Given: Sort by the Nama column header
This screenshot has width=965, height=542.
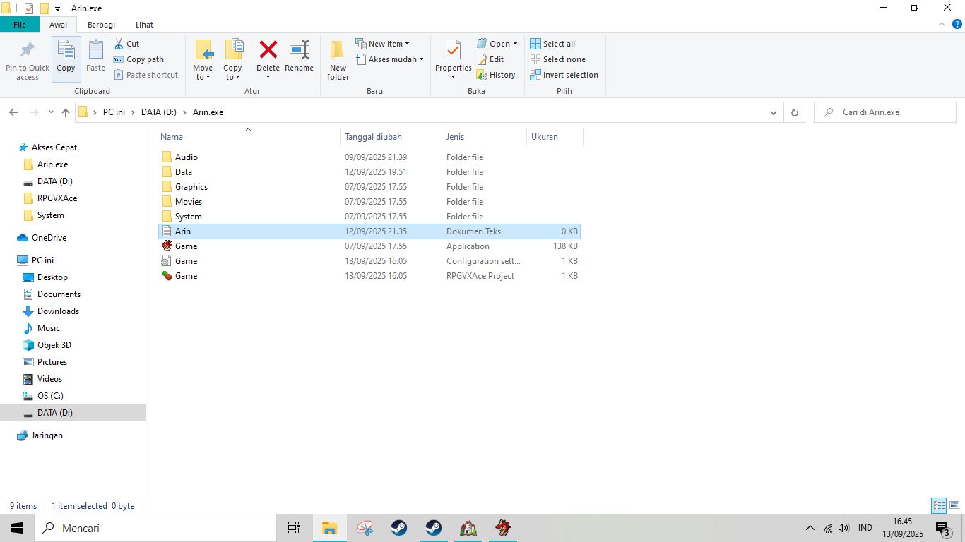Looking at the screenshot, I should [x=247, y=137].
